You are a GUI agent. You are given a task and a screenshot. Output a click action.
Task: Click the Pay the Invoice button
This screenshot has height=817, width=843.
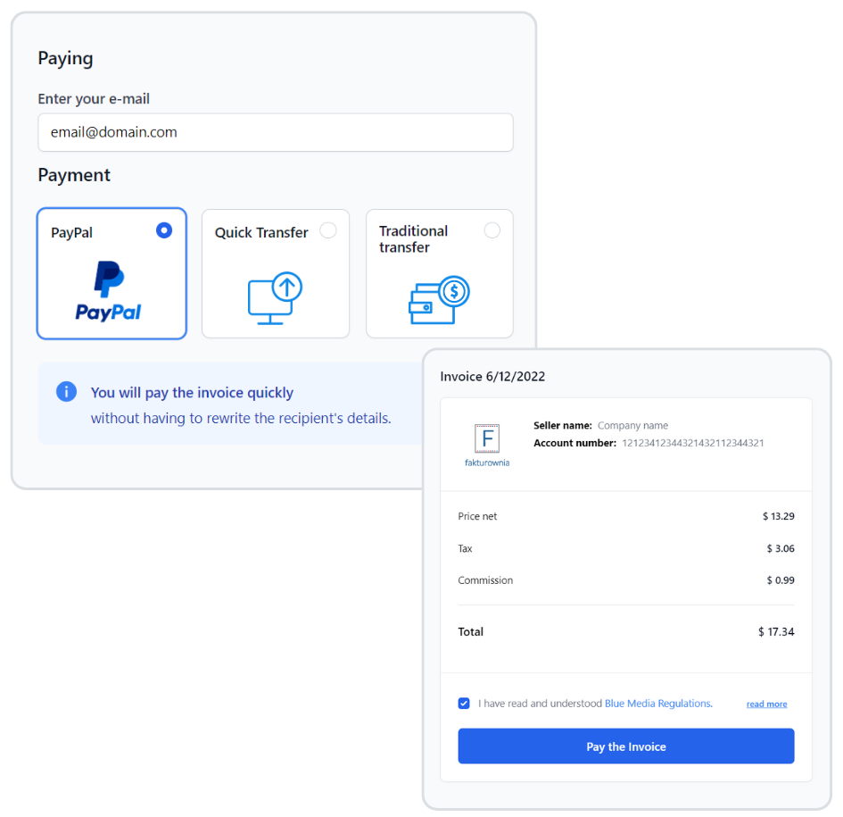(x=626, y=746)
